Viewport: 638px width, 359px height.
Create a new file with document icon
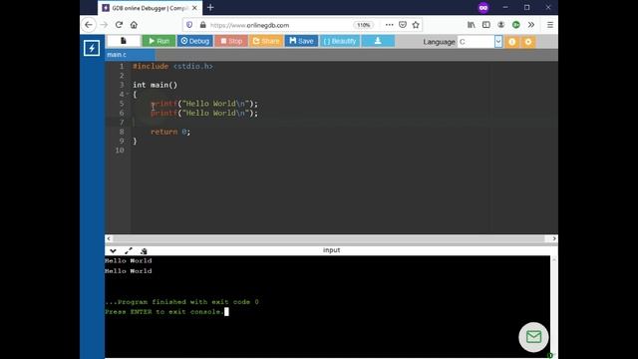coord(124,41)
